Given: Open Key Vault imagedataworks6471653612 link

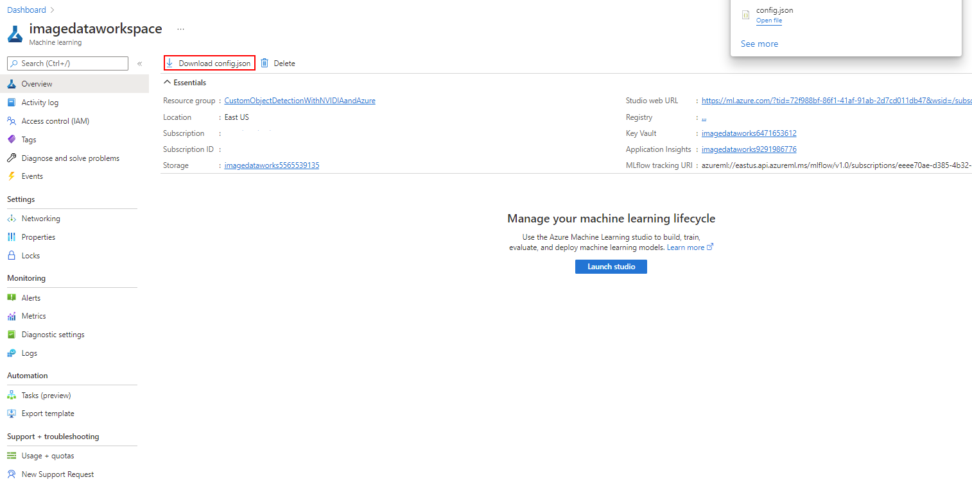Looking at the screenshot, I should click(749, 133).
